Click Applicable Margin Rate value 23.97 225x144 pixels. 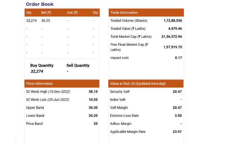(177, 132)
